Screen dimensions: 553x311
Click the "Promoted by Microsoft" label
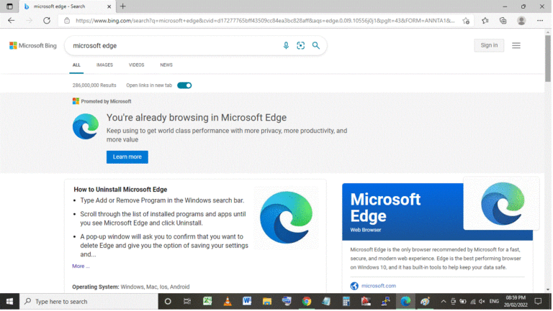click(106, 101)
